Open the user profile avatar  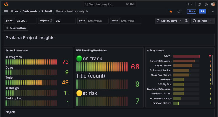click(213, 4)
